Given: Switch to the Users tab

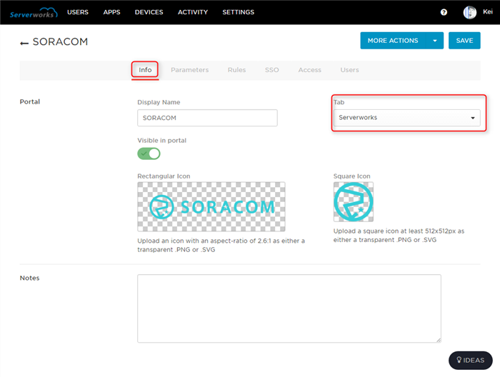Looking at the screenshot, I should click(x=349, y=70).
